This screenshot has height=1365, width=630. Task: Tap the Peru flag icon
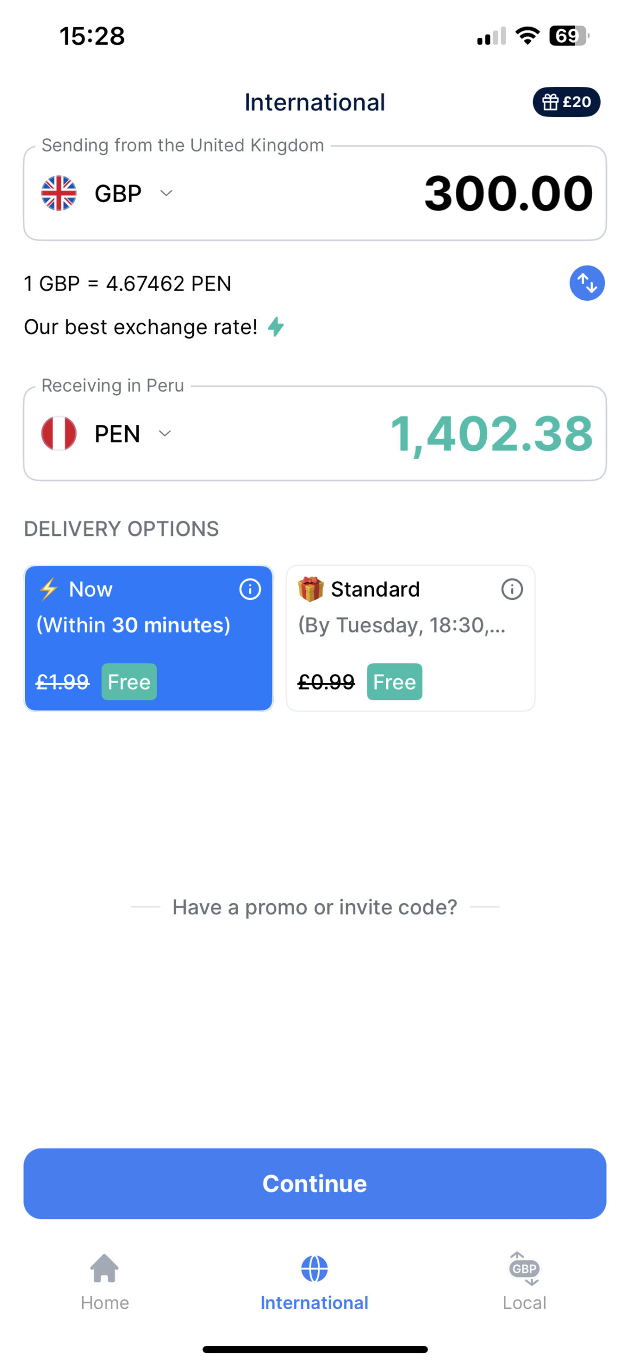(59, 433)
